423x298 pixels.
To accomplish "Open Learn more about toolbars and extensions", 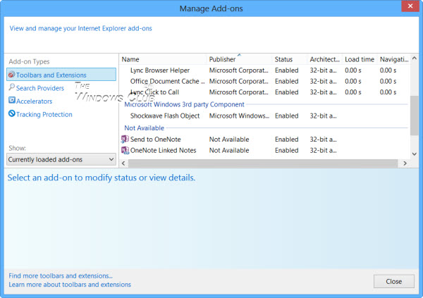I will 70,285.
